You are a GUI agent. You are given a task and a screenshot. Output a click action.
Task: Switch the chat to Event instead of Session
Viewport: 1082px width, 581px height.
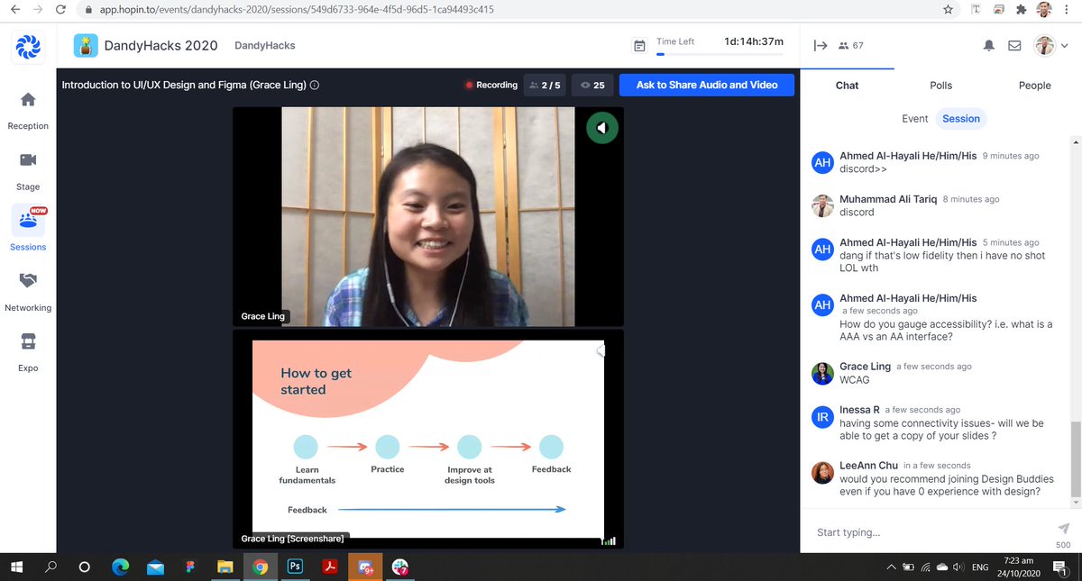click(915, 118)
